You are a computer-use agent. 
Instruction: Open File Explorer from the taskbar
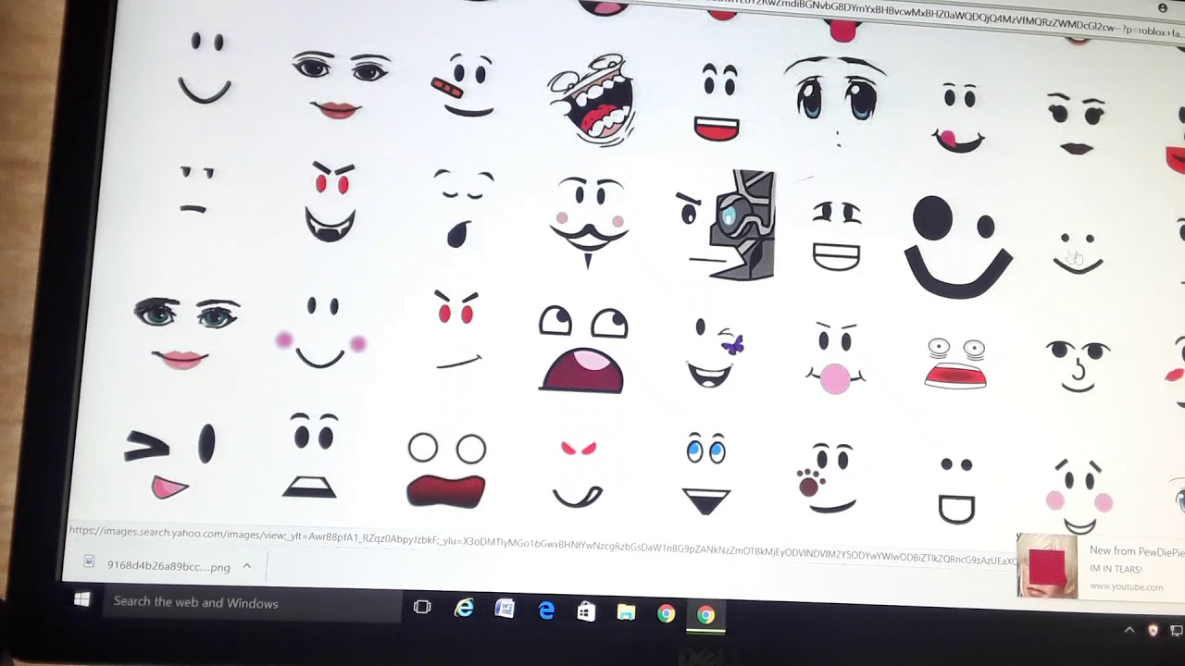[627, 611]
